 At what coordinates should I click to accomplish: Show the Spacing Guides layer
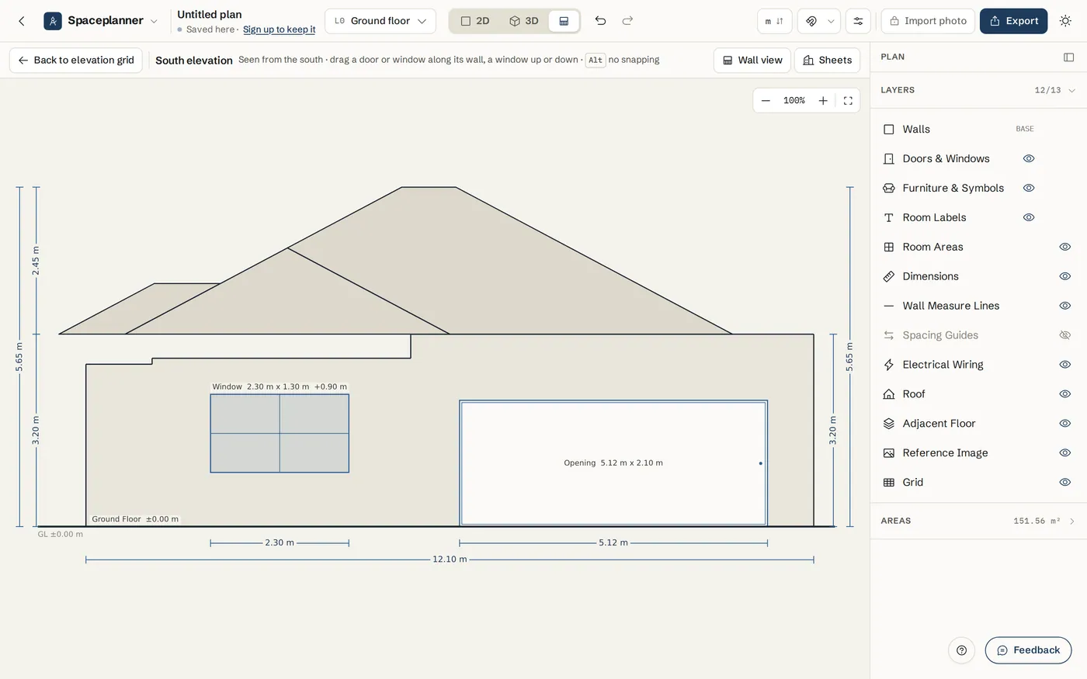(1065, 335)
